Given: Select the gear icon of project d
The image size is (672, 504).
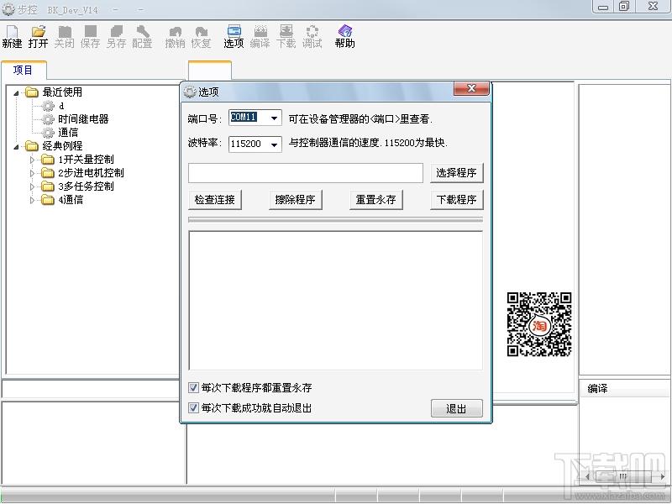Looking at the screenshot, I should [49, 106].
